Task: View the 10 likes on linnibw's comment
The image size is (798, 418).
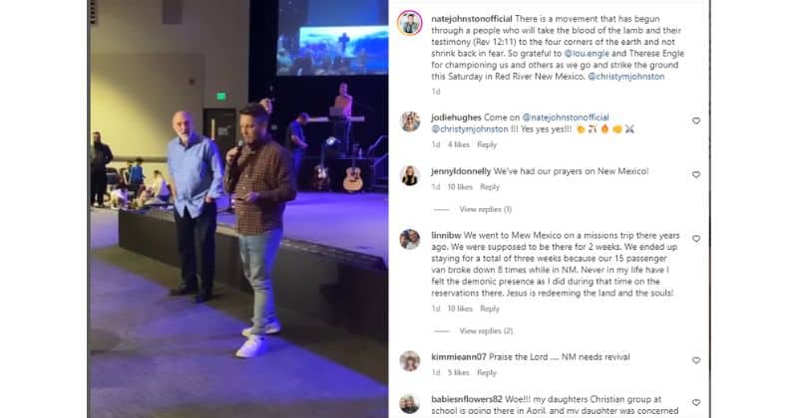Action: 460,309
